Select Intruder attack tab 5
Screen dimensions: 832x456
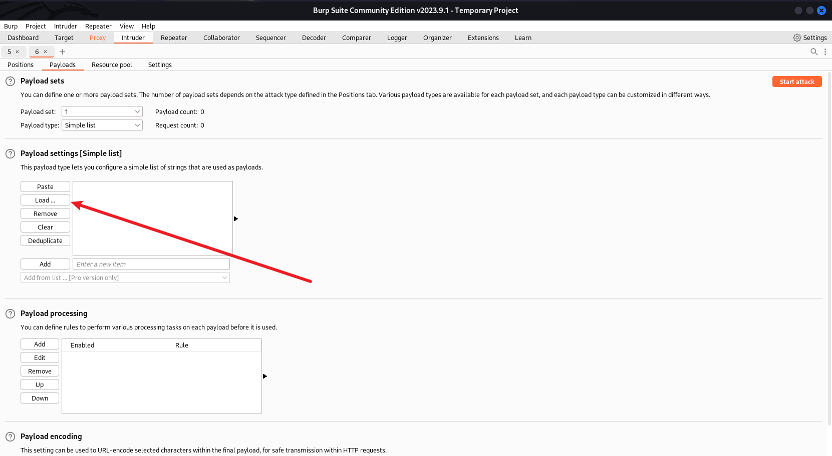[x=9, y=51]
